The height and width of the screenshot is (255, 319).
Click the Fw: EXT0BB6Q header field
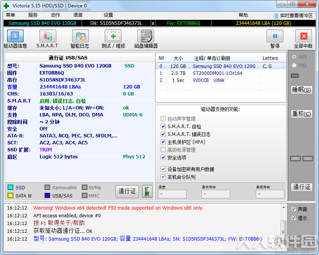click(183, 23)
